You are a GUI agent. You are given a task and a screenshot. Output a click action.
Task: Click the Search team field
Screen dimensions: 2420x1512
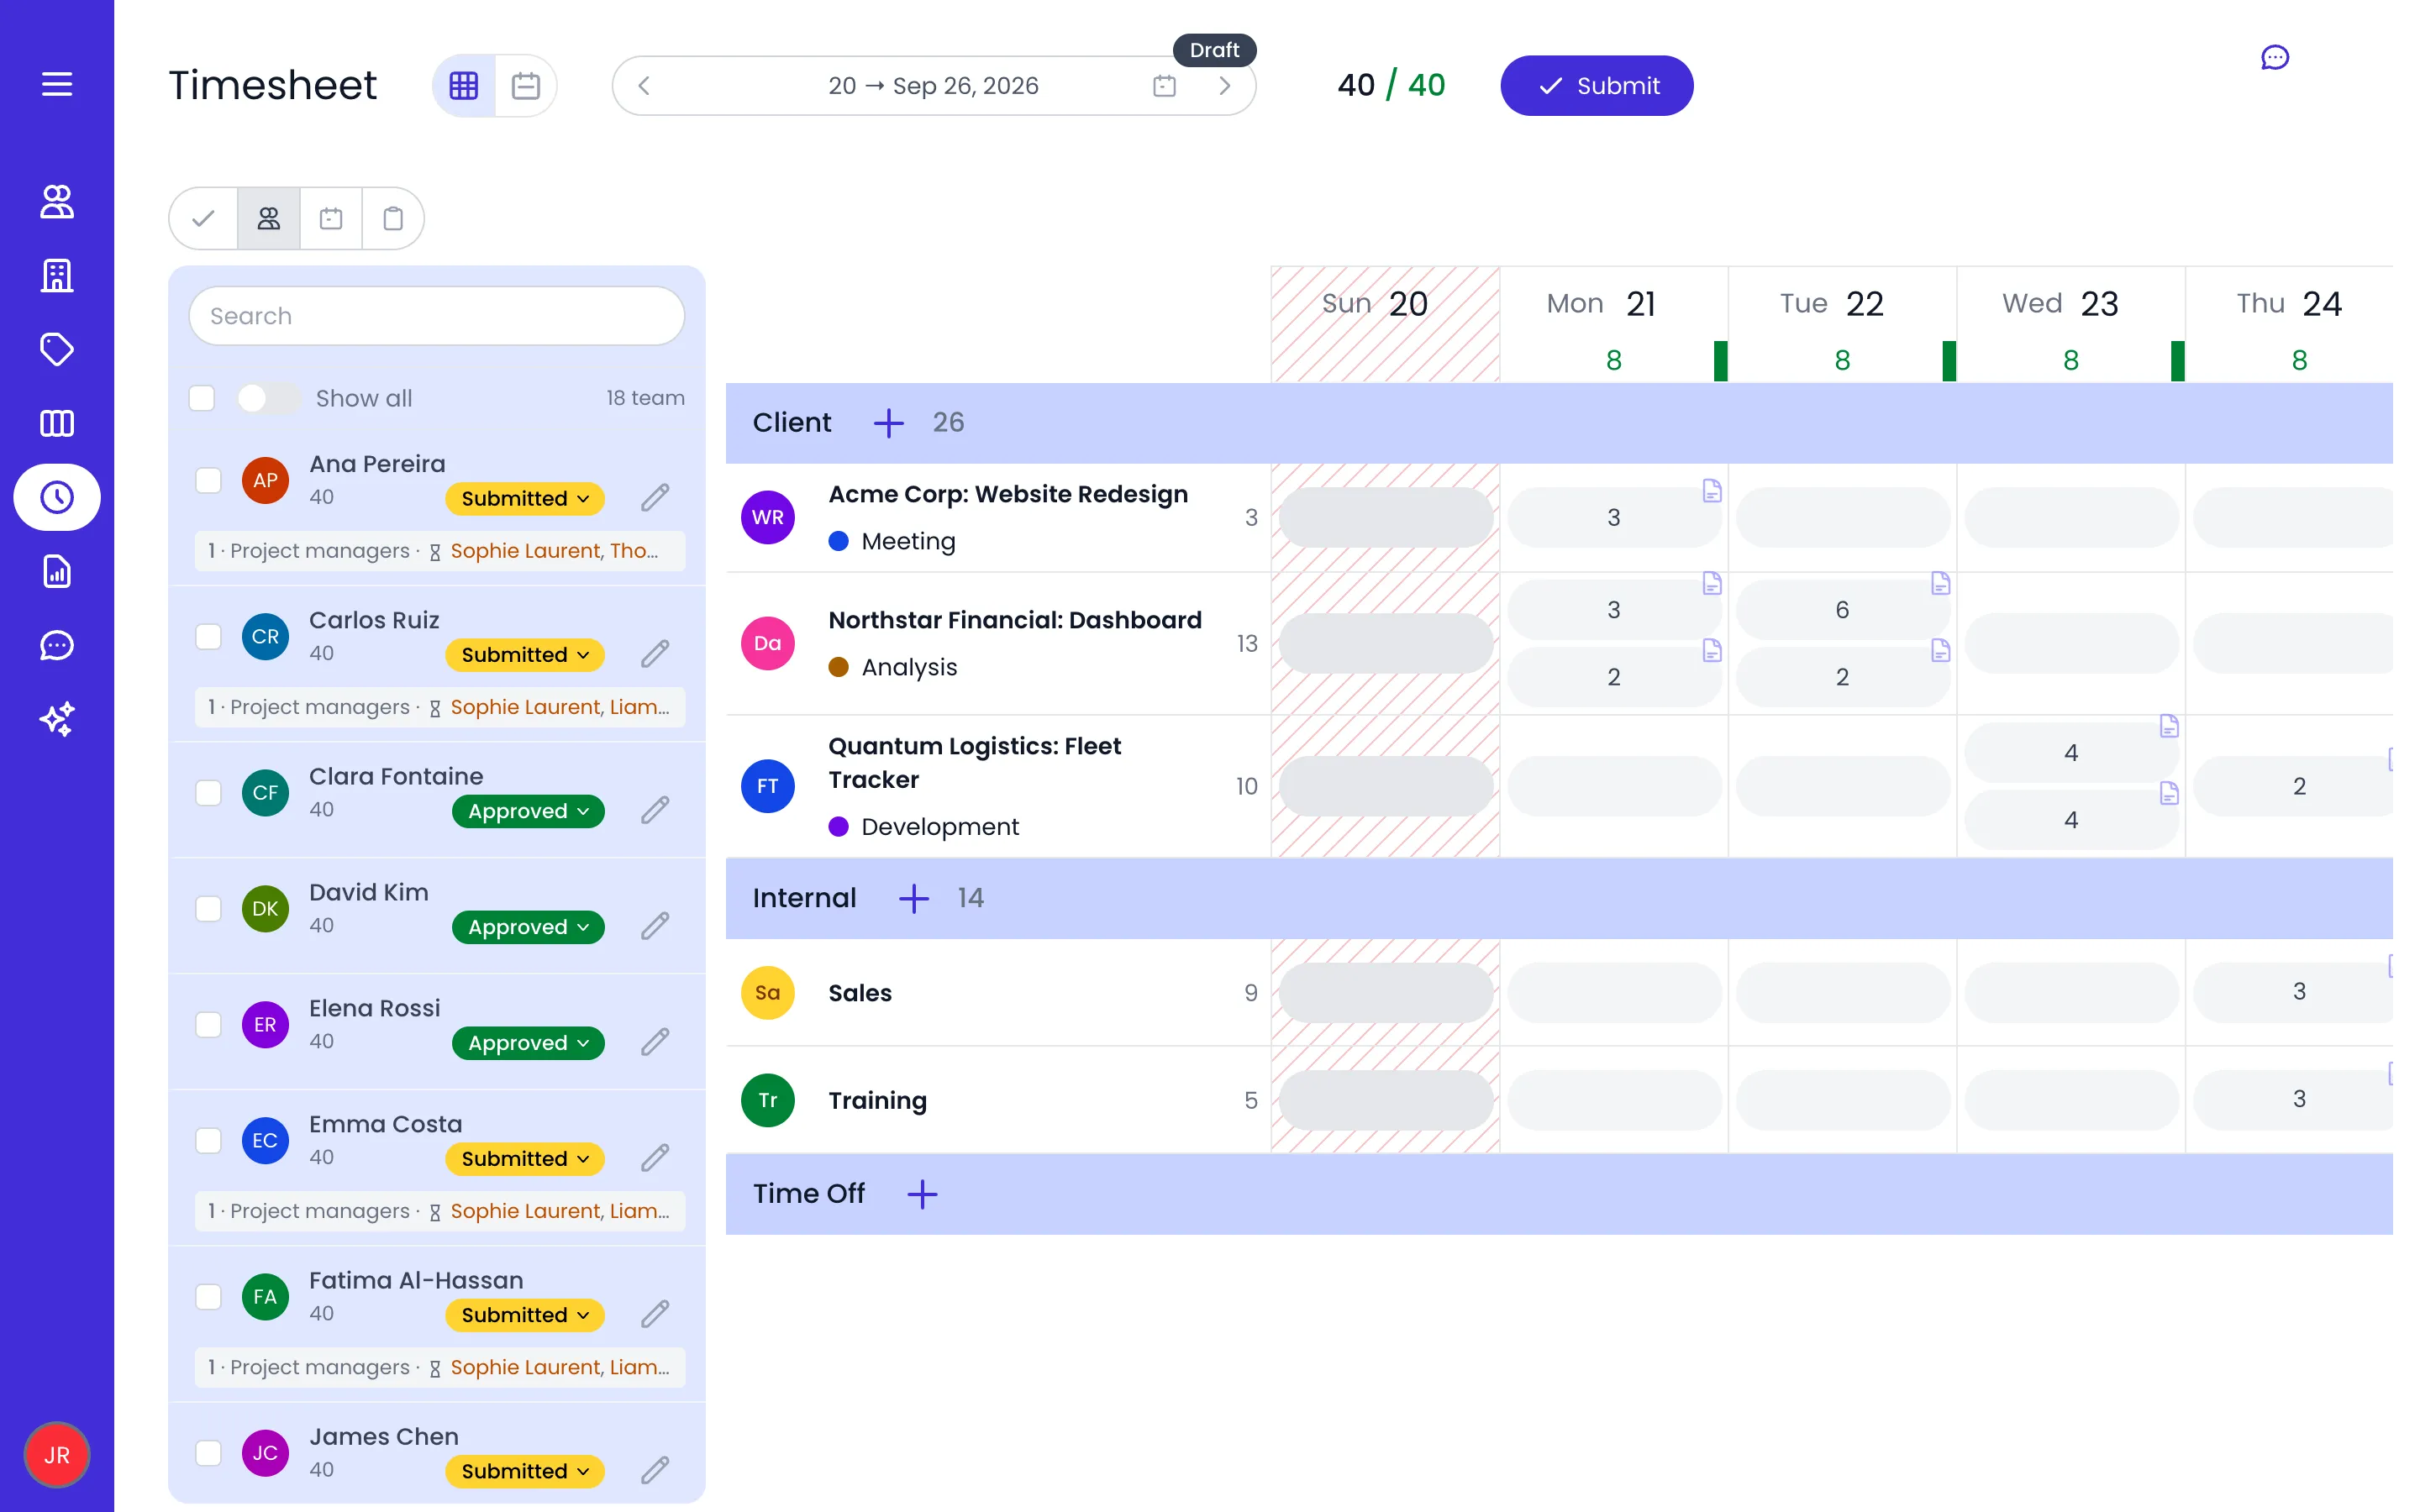(x=437, y=316)
